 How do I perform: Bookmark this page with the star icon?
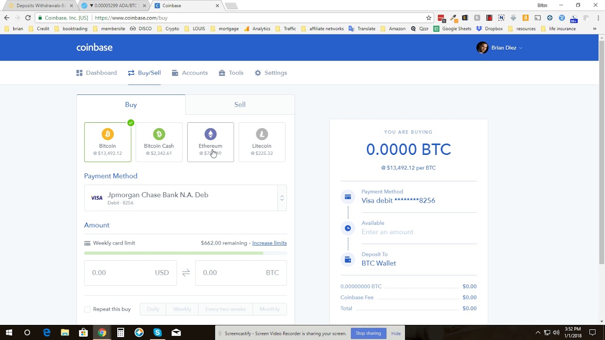(429, 18)
